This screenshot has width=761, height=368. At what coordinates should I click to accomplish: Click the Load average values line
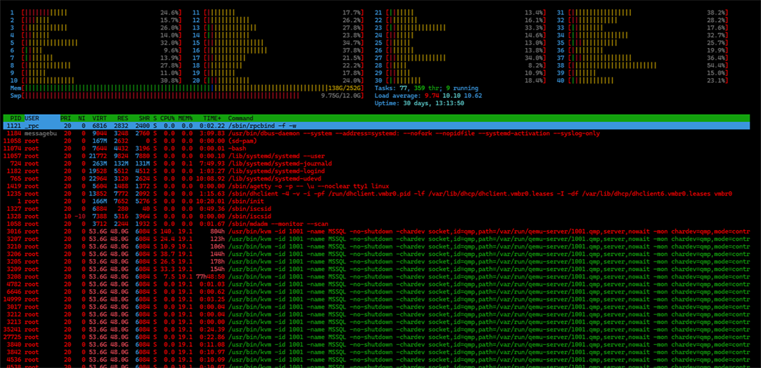point(428,96)
